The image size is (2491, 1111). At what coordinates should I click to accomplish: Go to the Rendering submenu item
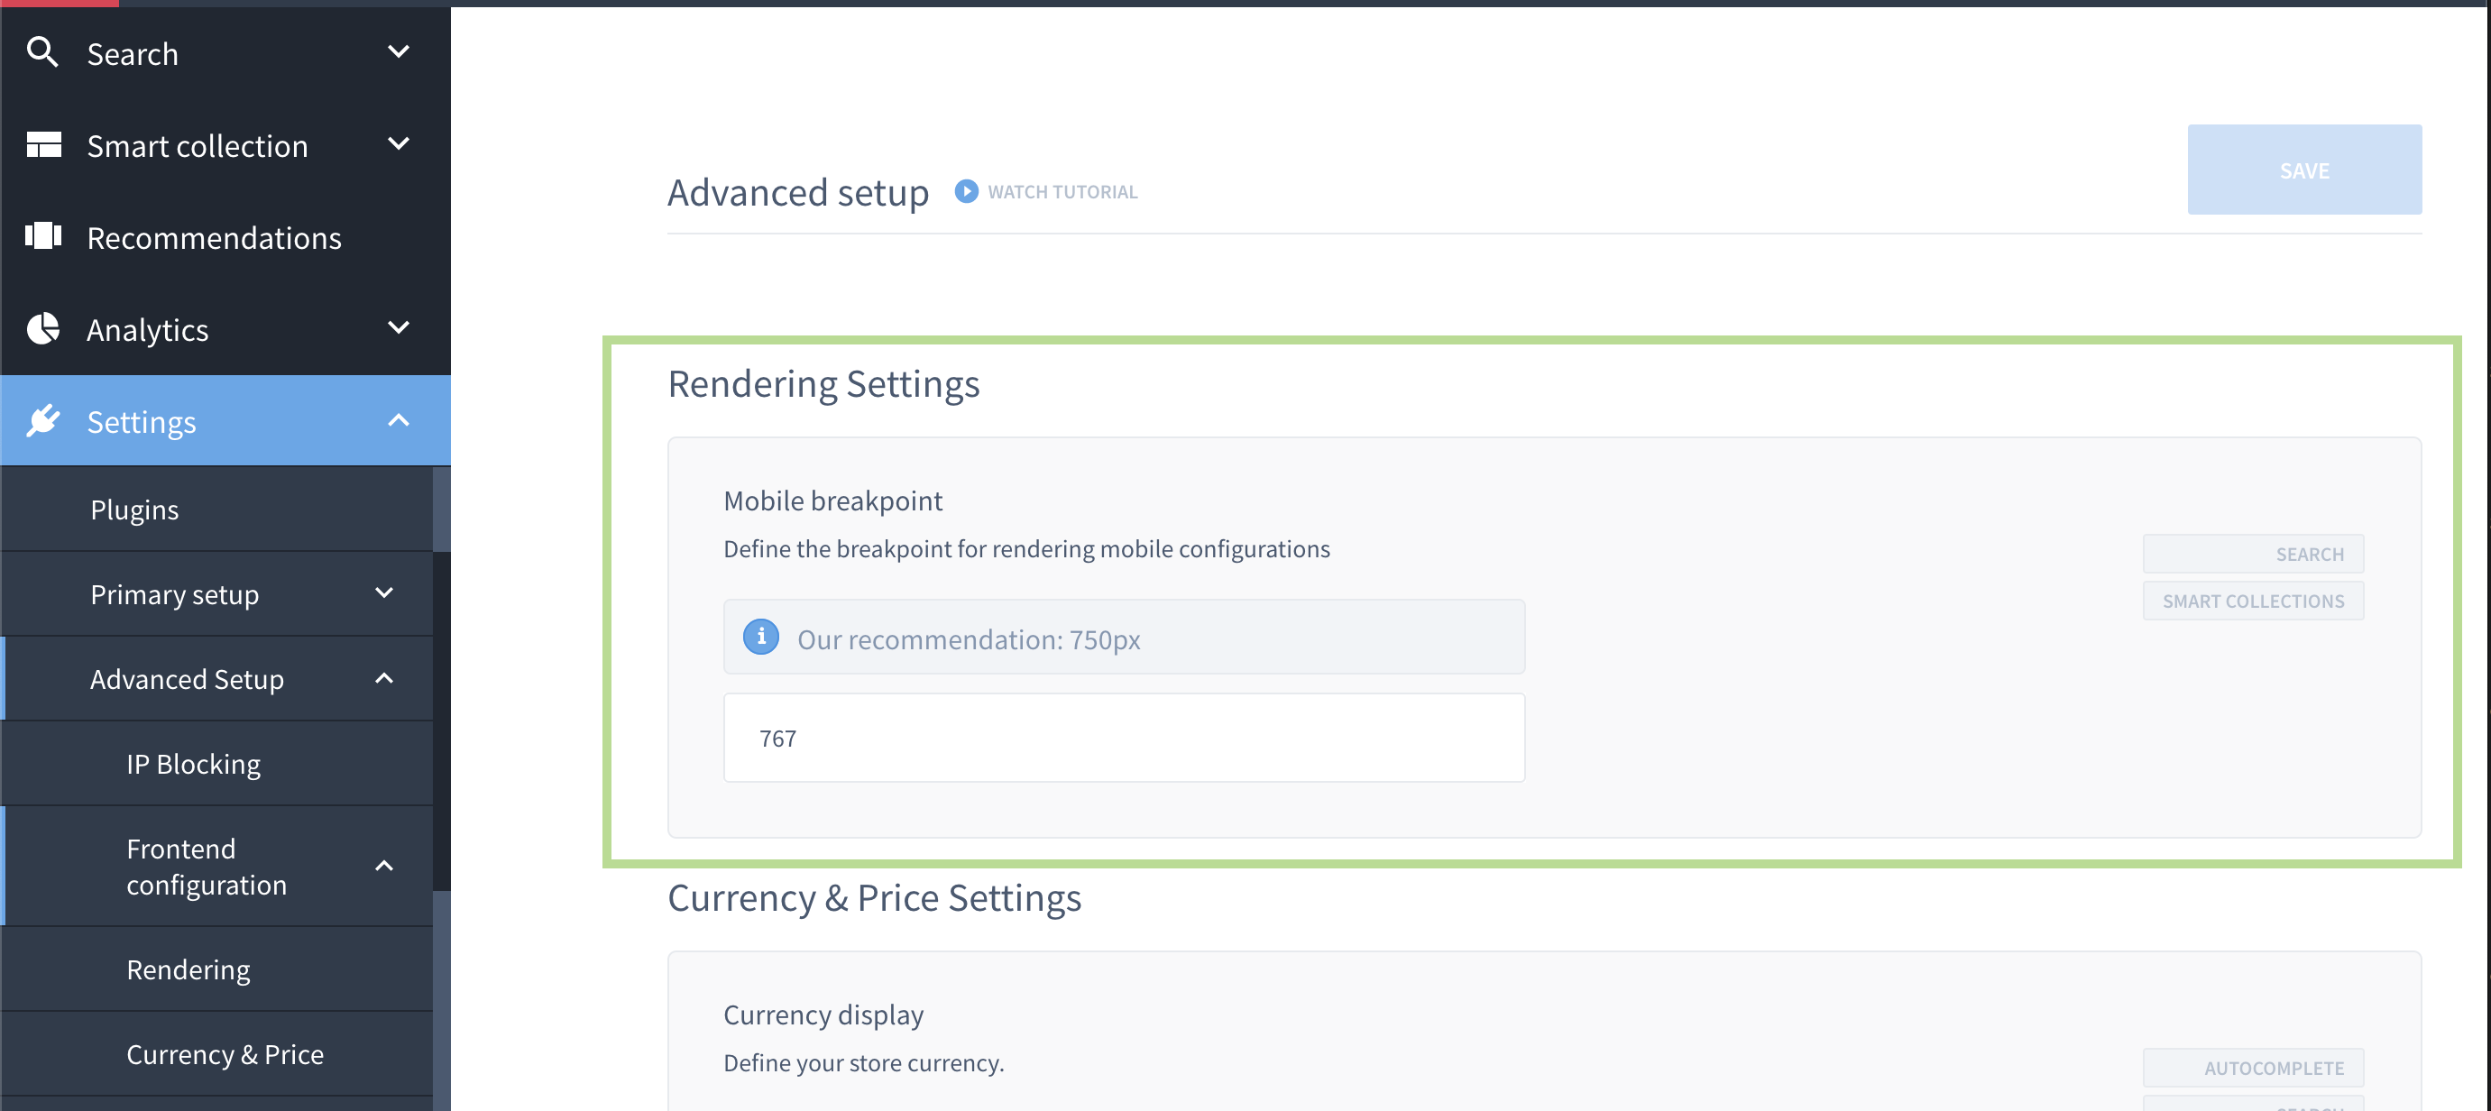click(188, 969)
